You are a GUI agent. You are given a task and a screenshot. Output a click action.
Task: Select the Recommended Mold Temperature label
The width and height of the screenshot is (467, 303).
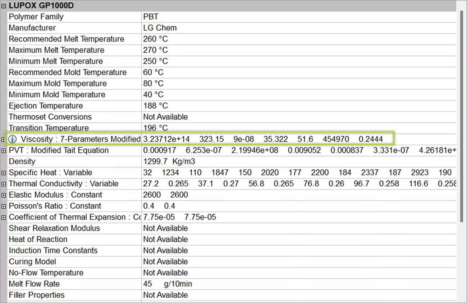click(68, 72)
